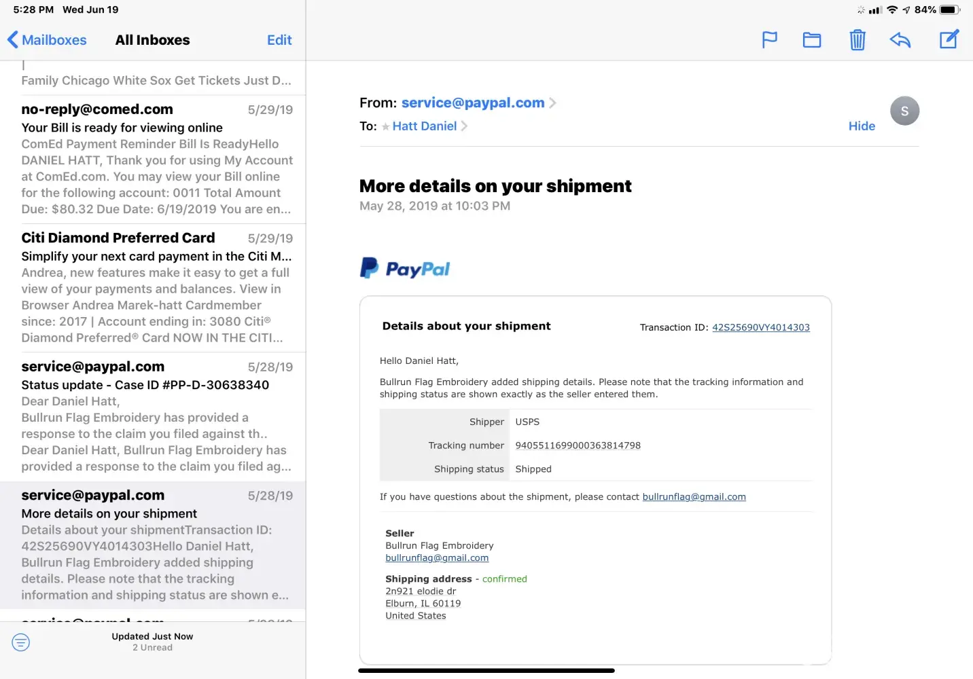973x679 pixels.
Task: Go back to Mailboxes
Action: (x=47, y=40)
